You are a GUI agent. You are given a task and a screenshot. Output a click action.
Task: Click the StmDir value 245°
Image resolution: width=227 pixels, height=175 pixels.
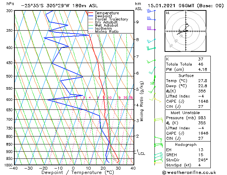(x=203, y=160)
